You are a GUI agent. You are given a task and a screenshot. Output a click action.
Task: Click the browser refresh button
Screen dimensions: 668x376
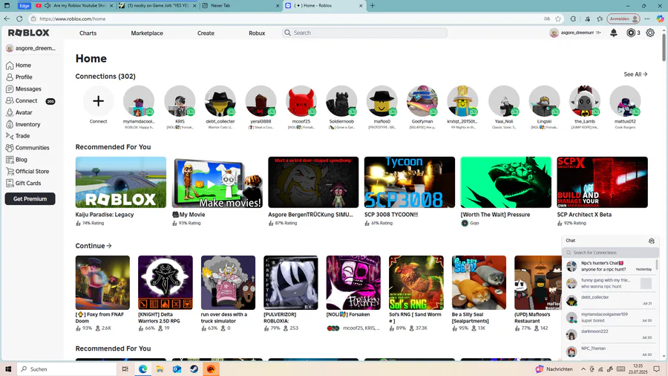click(x=19, y=19)
